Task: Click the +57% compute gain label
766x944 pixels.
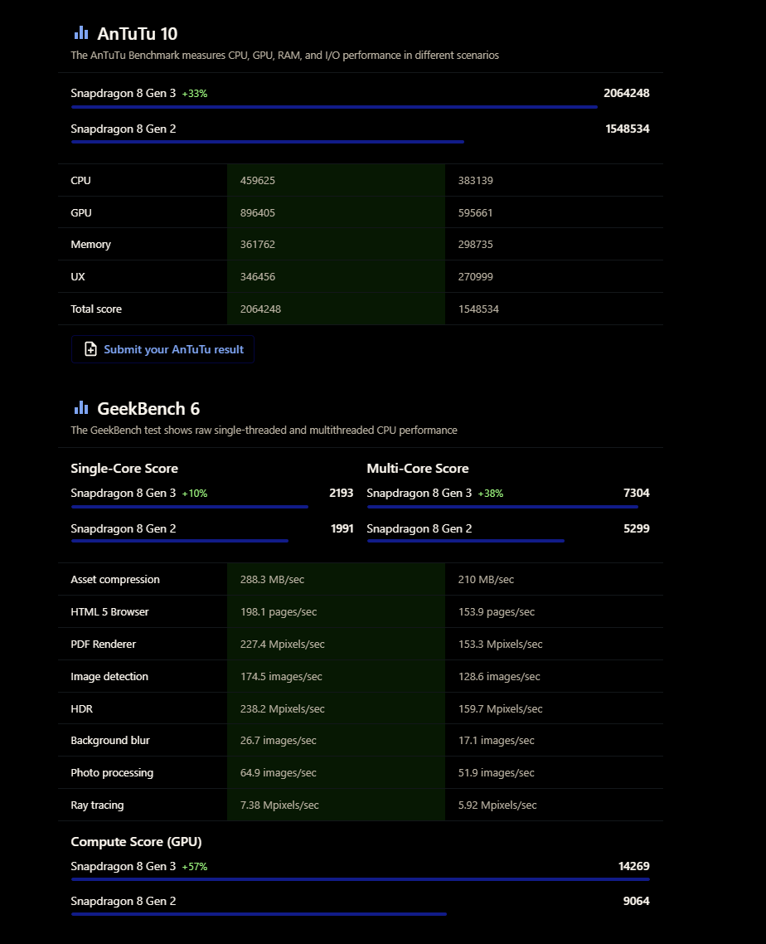Action: [x=194, y=866]
